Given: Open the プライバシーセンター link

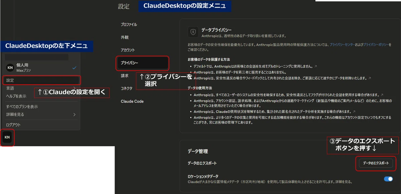Looking at the screenshot, I should click(342, 44).
